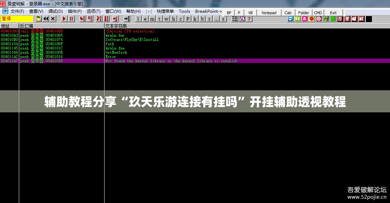Click the Folder button
The height and width of the screenshot is (203, 390).
coord(304,13)
